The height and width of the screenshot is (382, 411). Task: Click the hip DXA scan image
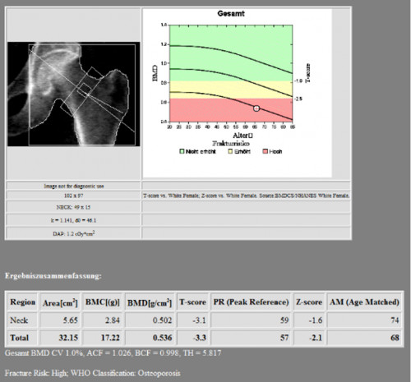pos(73,94)
